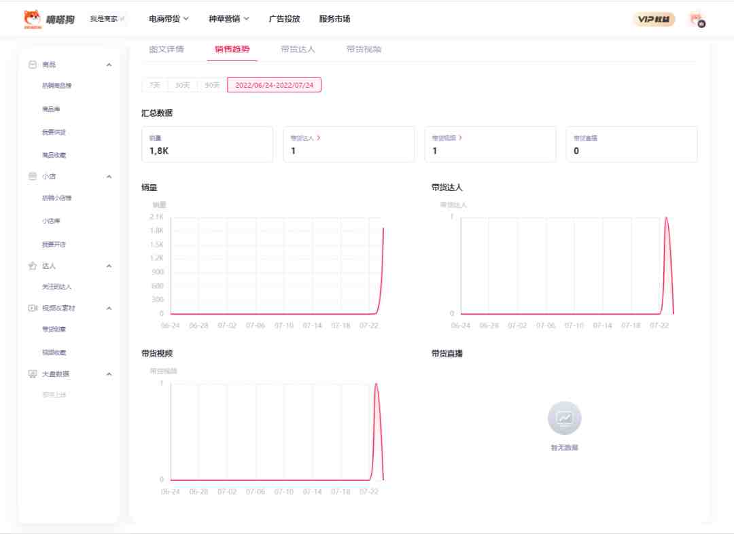Open 我要开店 in the sidebar
Image resolution: width=734 pixels, height=534 pixels.
[54, 245]
